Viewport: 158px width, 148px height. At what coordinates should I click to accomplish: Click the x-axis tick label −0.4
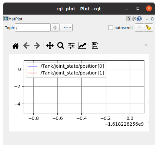(82, 118)
